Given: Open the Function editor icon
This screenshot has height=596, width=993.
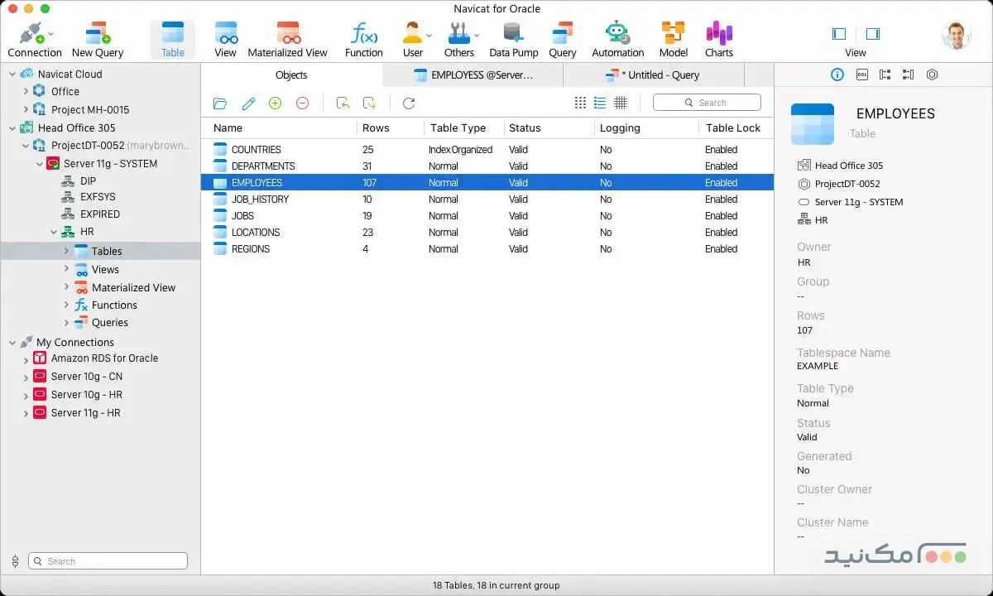Looking at the screenshot, I should 363,37.
